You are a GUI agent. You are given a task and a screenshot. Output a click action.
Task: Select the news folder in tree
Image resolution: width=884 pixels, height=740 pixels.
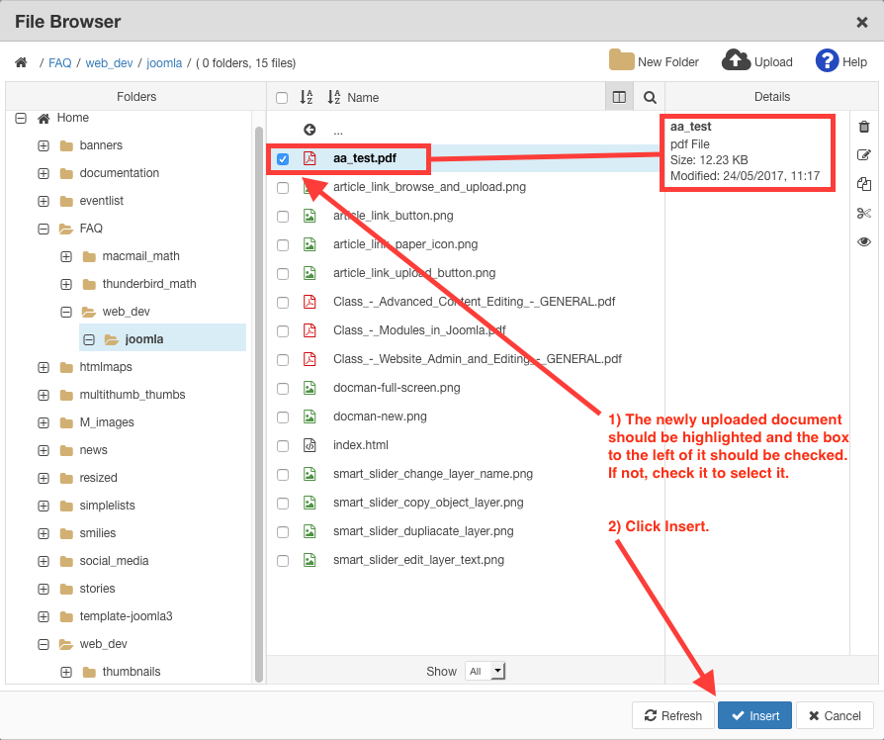coord(93,450)
